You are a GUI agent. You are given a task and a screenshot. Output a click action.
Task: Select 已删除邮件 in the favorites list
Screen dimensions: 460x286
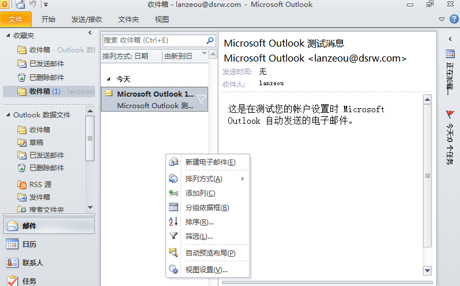40,78
